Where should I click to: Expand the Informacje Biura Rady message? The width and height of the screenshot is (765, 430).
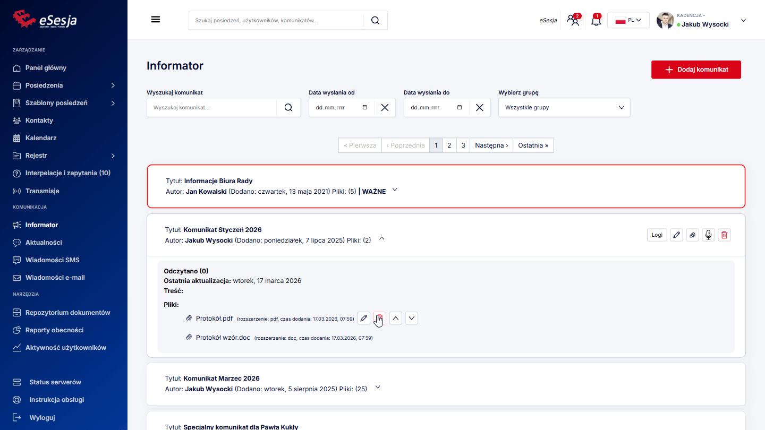[x=395, y=190]
